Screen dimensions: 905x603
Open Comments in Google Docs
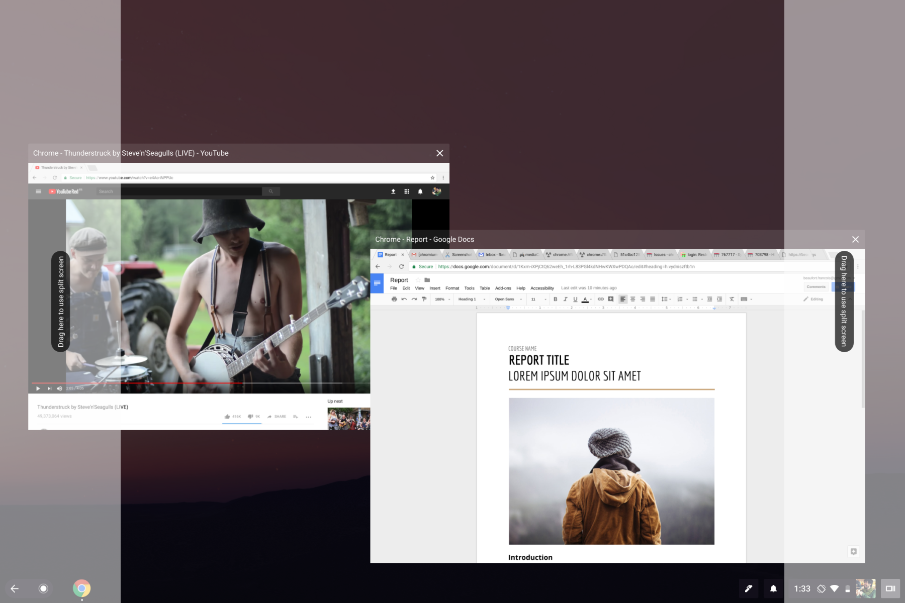point(816,286)
